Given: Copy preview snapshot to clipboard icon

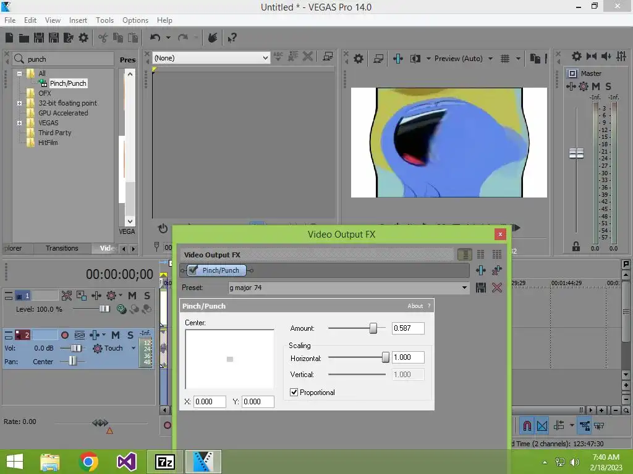Looking at the screenshot, I should tap(535, 59).
